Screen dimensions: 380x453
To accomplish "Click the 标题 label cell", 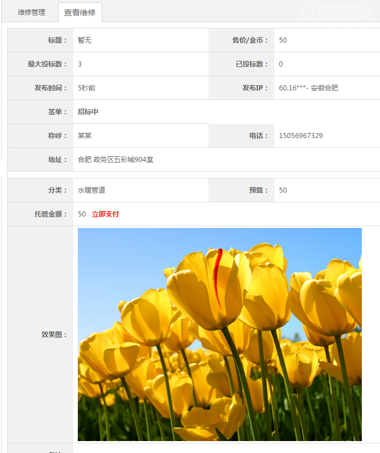I will (57, 40).
